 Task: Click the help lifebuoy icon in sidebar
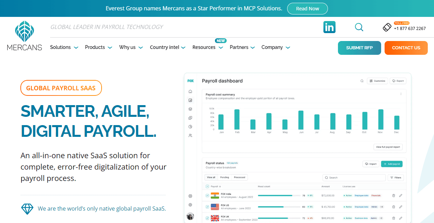[190, 196]
